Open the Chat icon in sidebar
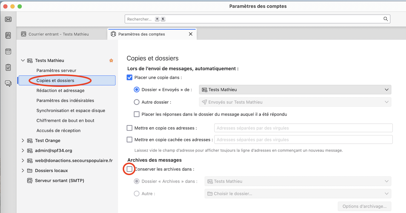The width and height of the screenshot is (406, 213). tap(8, 83)
